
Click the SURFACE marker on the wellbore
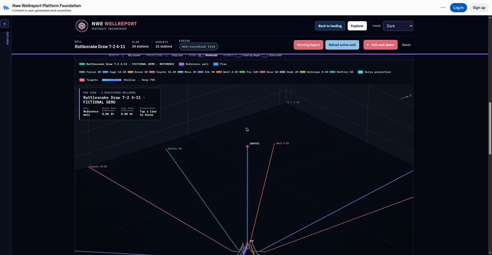point(247,147)
